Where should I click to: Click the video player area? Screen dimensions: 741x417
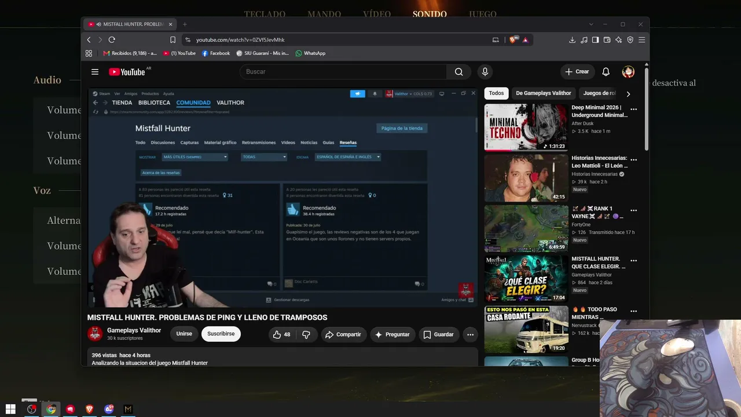283,197
